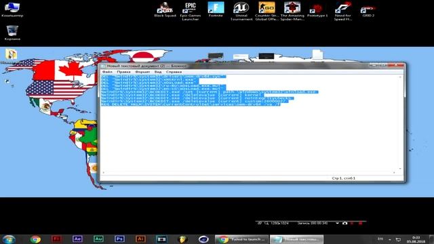This screenshot has width=434, height=244.
Task: Launch Illustrator from the taskbar
Action: pos(140,239)
